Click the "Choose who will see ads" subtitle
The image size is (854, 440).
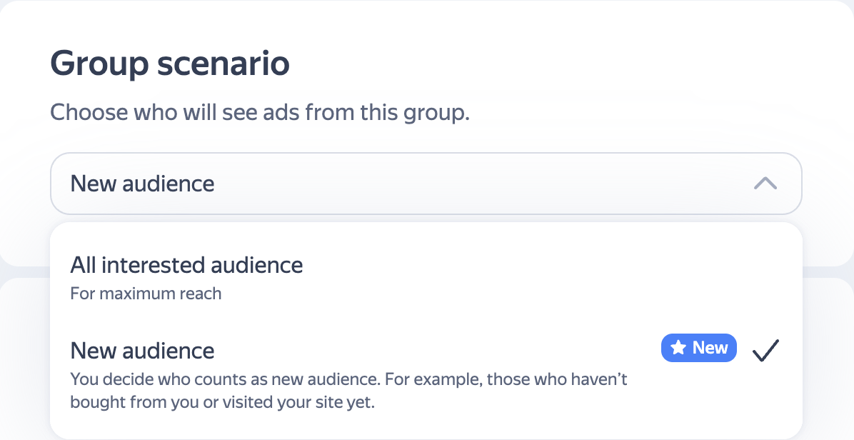[x=260, y=113]
